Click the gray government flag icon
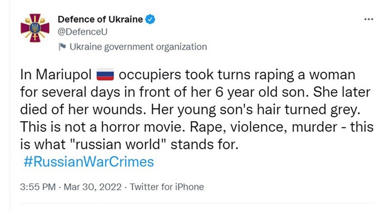The width and height of the screenshot is (377, 213). click(x=62, y=47)
